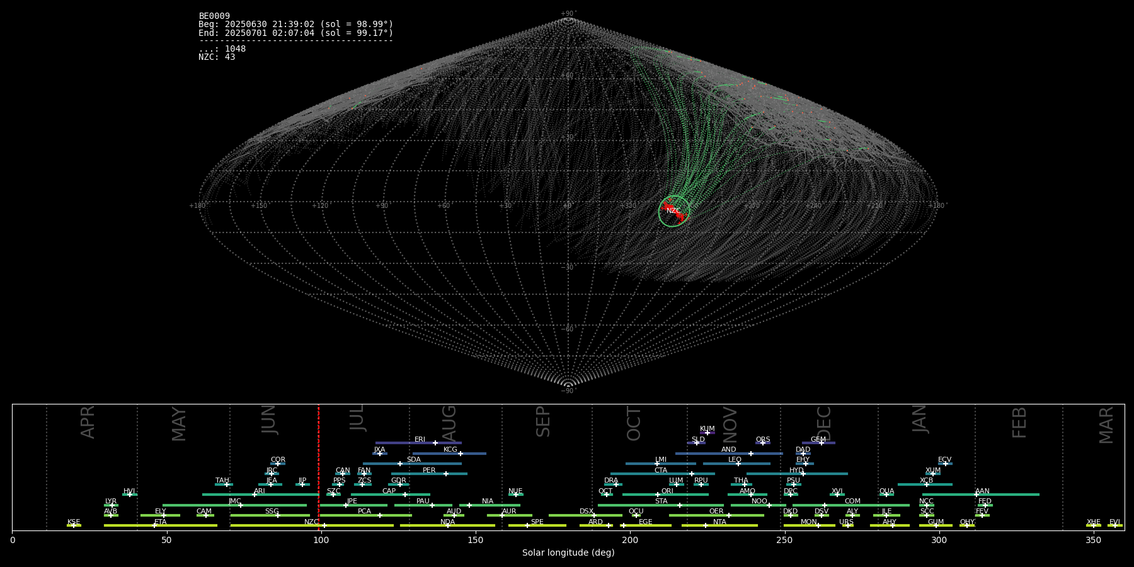This screenshot has width=1134, height=567.
Task: Click the +90 north pole label on the map
Action: [568, 14]
